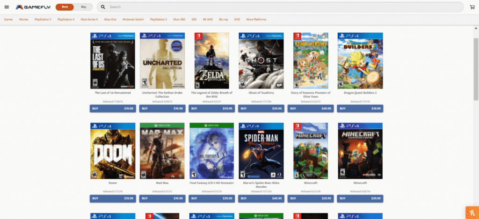
Task: Expand More Platforms menu
Action: click(x=256, y=20)
